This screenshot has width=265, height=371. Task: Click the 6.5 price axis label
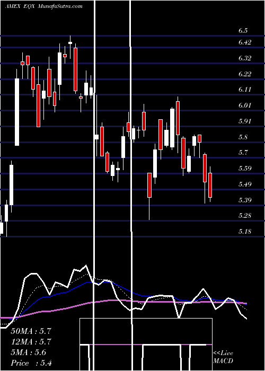tap(243, 31)
